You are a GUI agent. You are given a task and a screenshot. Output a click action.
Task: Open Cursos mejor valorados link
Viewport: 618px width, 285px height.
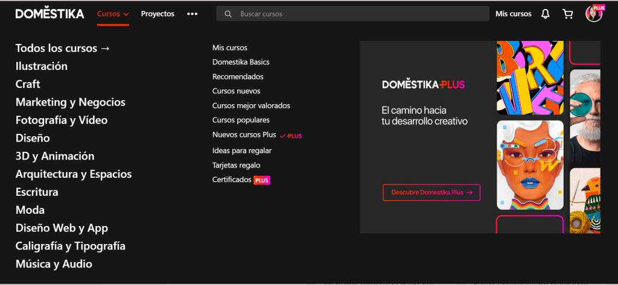point(251,106)
